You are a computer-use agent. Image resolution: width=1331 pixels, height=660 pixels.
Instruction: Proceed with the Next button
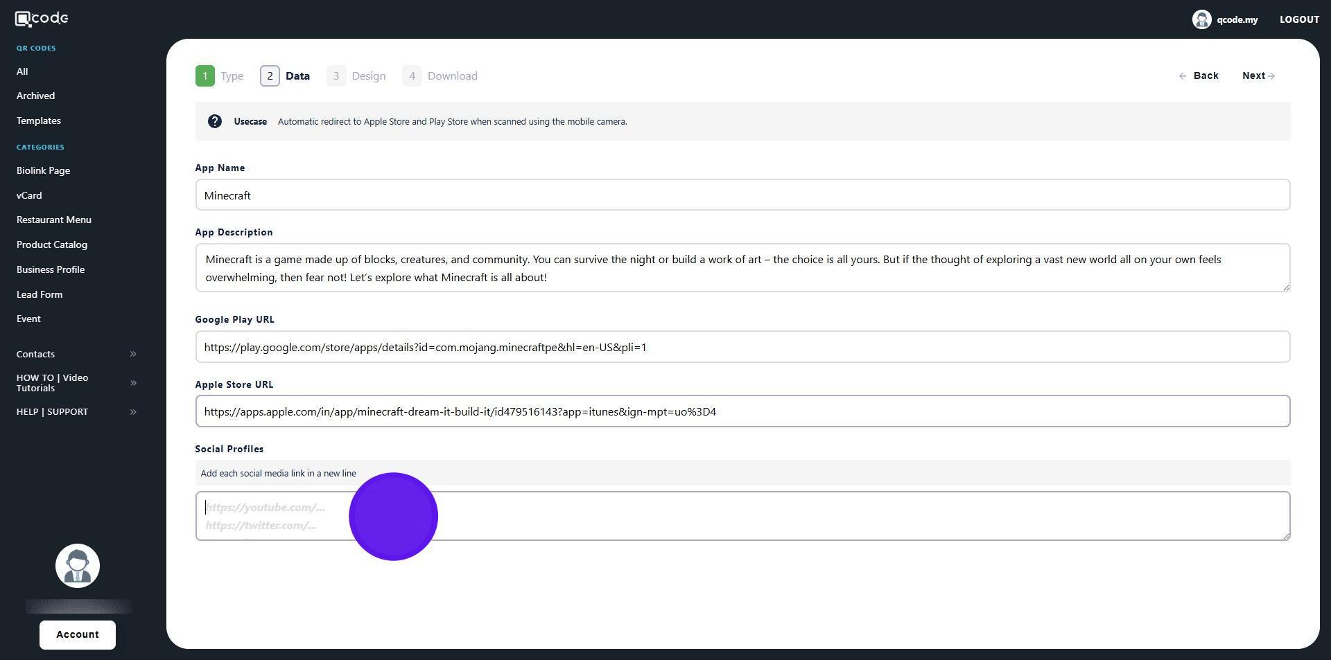click(x=1258, y=76)
